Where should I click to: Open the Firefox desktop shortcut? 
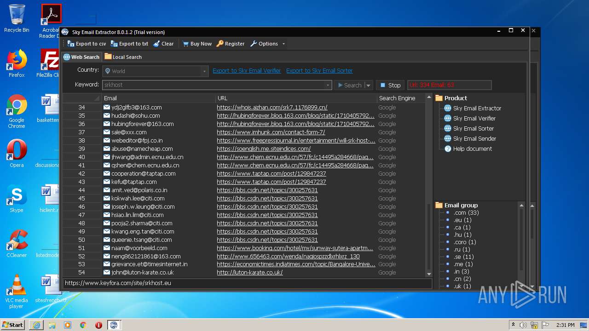17,63
